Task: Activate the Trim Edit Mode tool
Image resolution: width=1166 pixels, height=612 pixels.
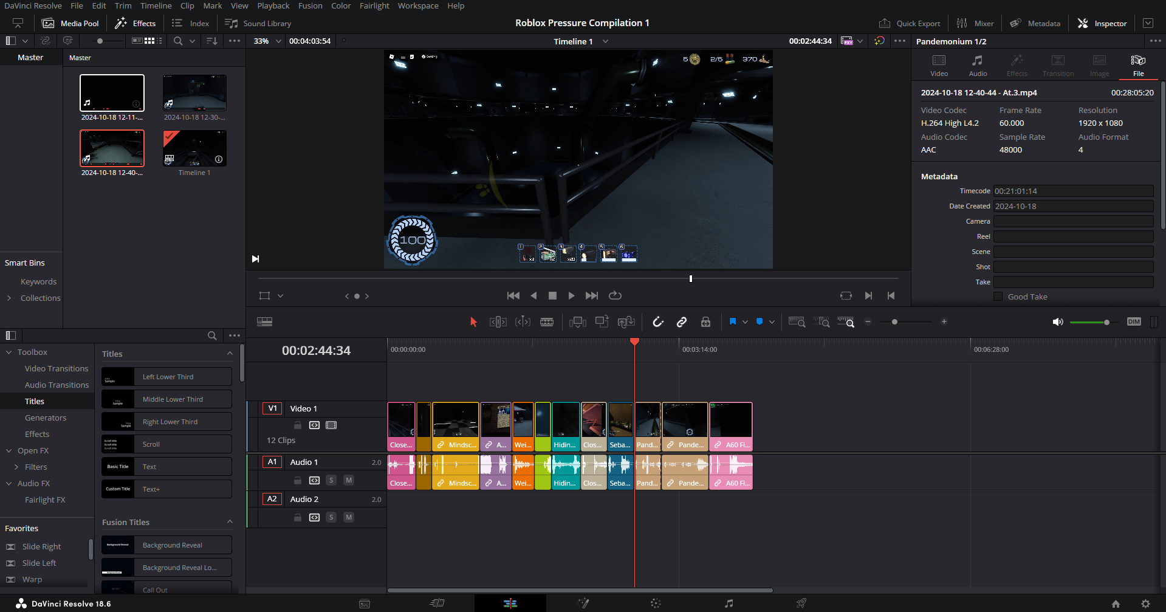Action: coord(498,322)
